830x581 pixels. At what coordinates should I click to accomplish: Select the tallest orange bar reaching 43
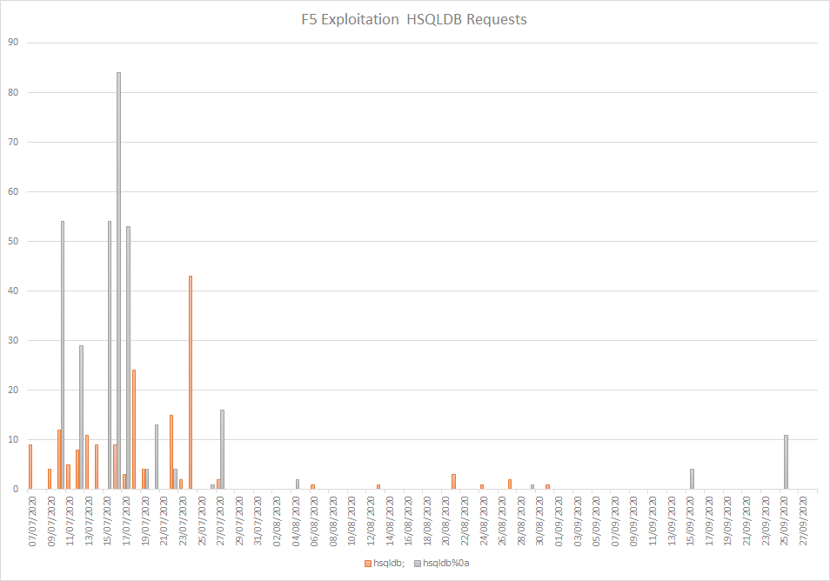click(191, 383)
